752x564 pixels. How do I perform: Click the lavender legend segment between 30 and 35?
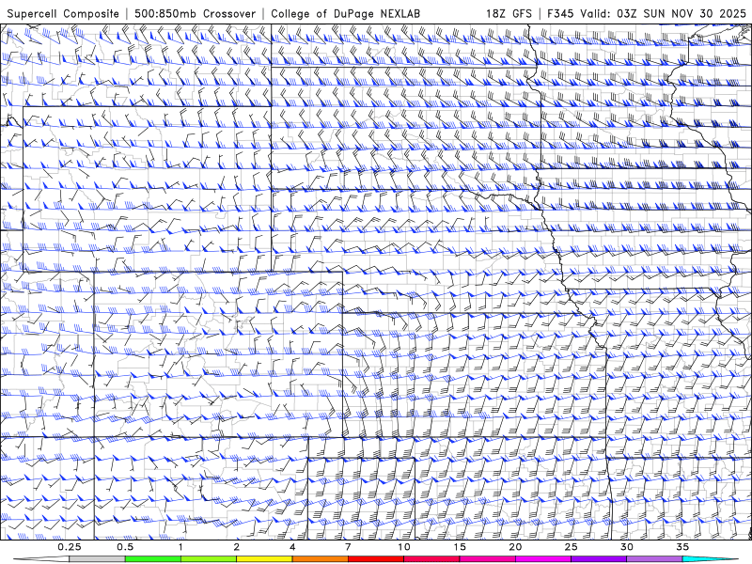(x=654, y=559)
